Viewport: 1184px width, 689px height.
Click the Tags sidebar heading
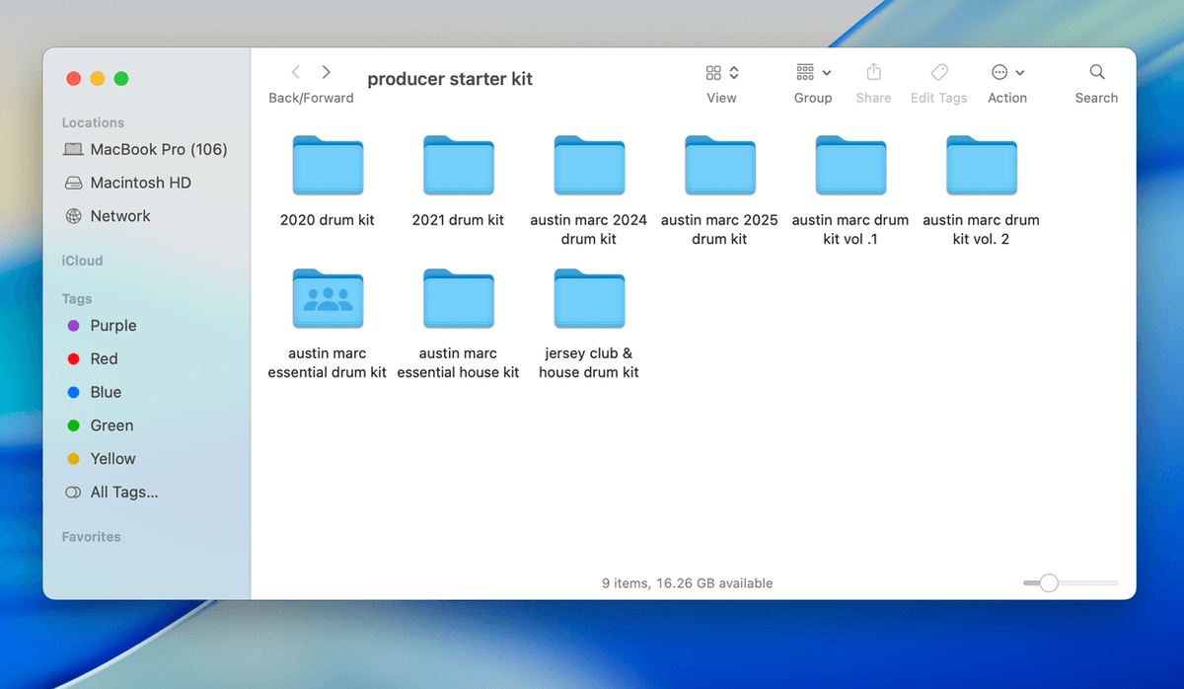click(x=77, y=299)
